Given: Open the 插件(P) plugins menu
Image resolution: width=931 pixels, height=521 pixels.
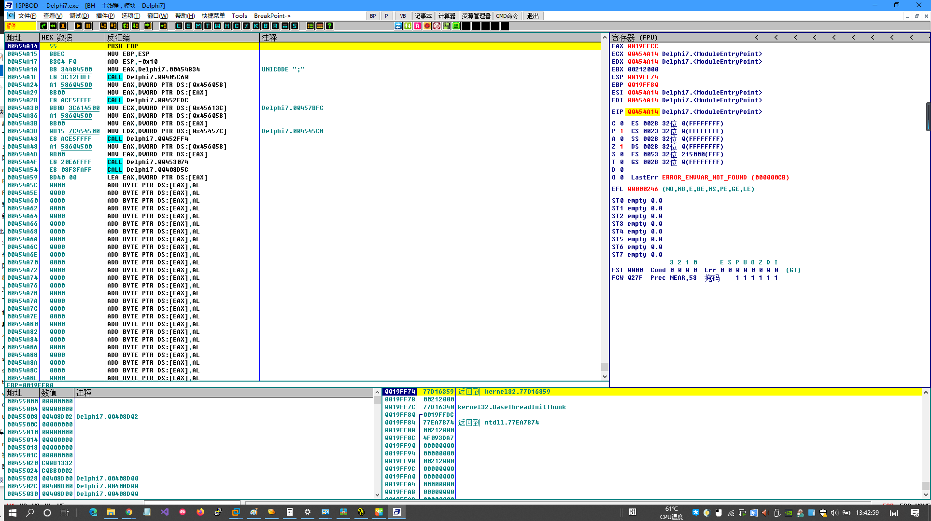Looking at the screenshot, I should (105, 16).
